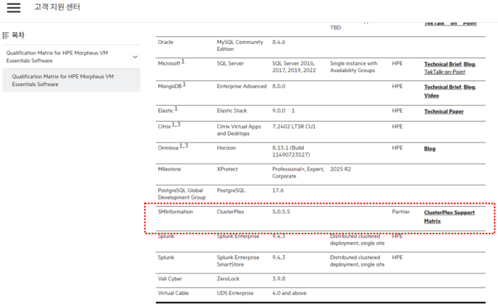Image resolution: width=498 pixels, height=307 pixels.
Task: Select the highlighted Qualification Matrix sub-entry
Action: point(67,80)
